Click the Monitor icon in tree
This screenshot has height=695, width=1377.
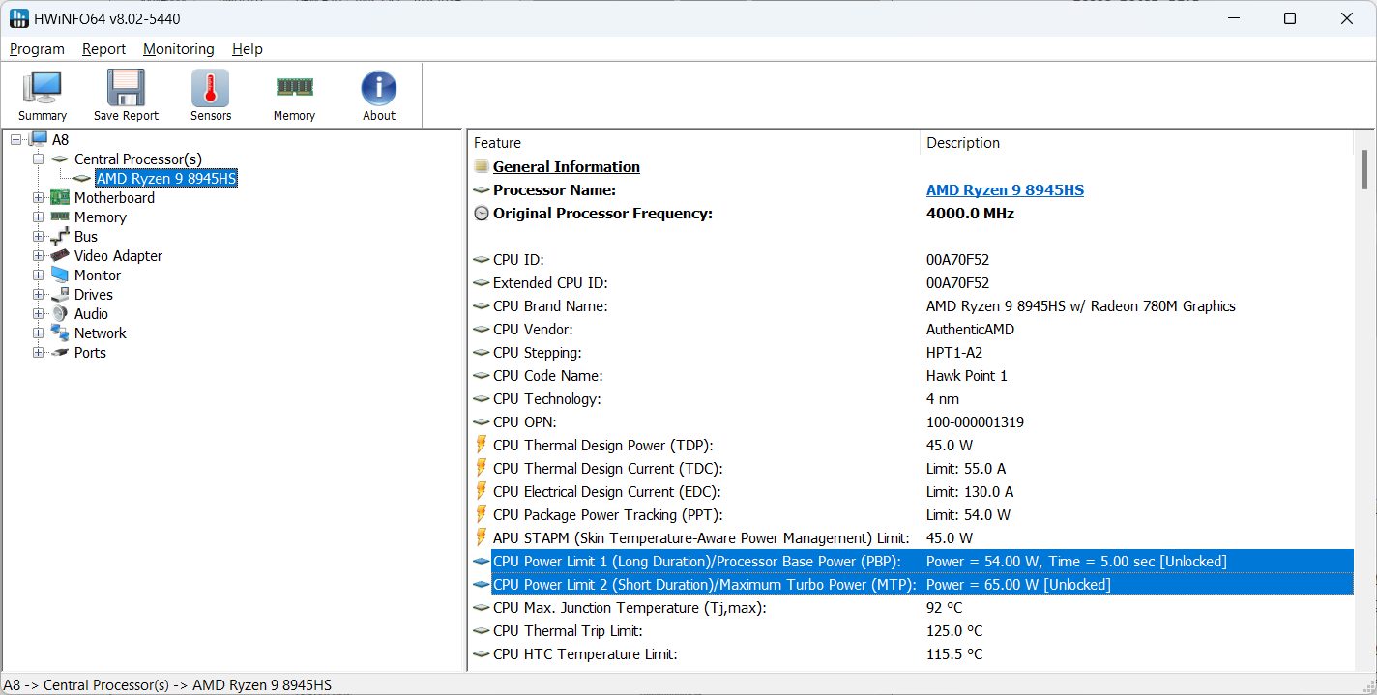[60, 275]
